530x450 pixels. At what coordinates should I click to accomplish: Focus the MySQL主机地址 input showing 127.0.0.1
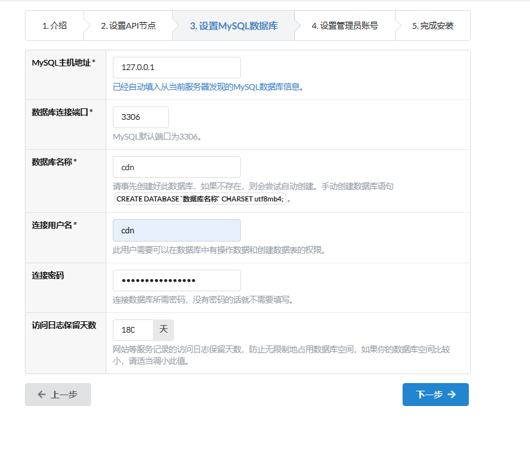pos(176,67)
